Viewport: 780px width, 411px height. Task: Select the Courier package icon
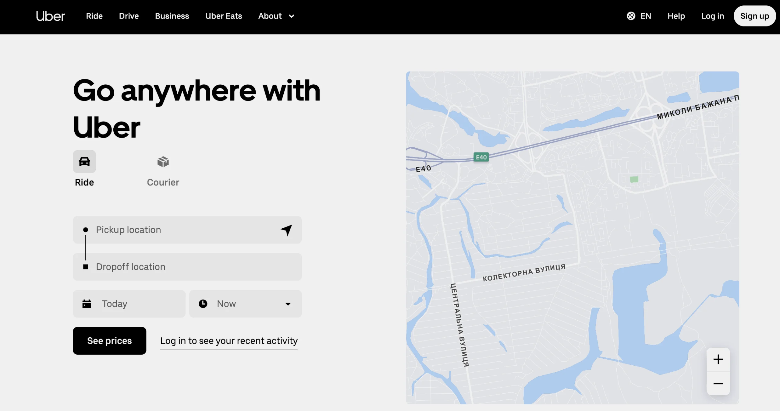tap(163, 162)
